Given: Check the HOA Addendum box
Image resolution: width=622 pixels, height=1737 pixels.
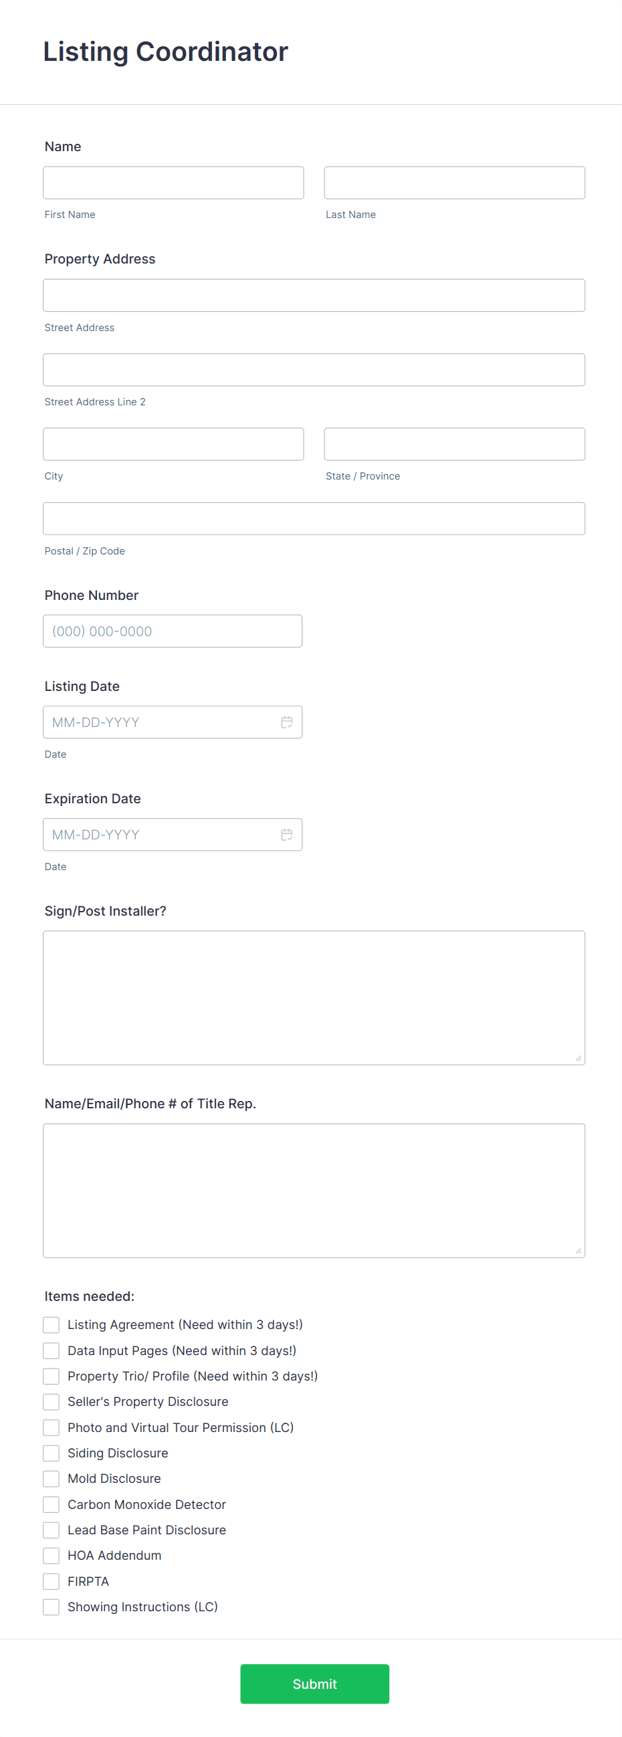Looking at the screenshot, I should (51, 1555).
